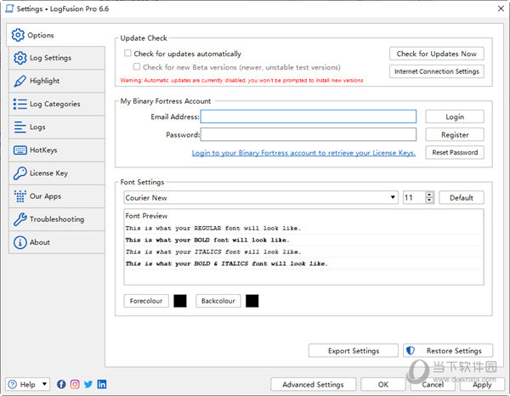The width and height of the screenshot is (510, 396).
Task: Click the License Key key icon
Action: pyautogui.click(x=20, y=173)
